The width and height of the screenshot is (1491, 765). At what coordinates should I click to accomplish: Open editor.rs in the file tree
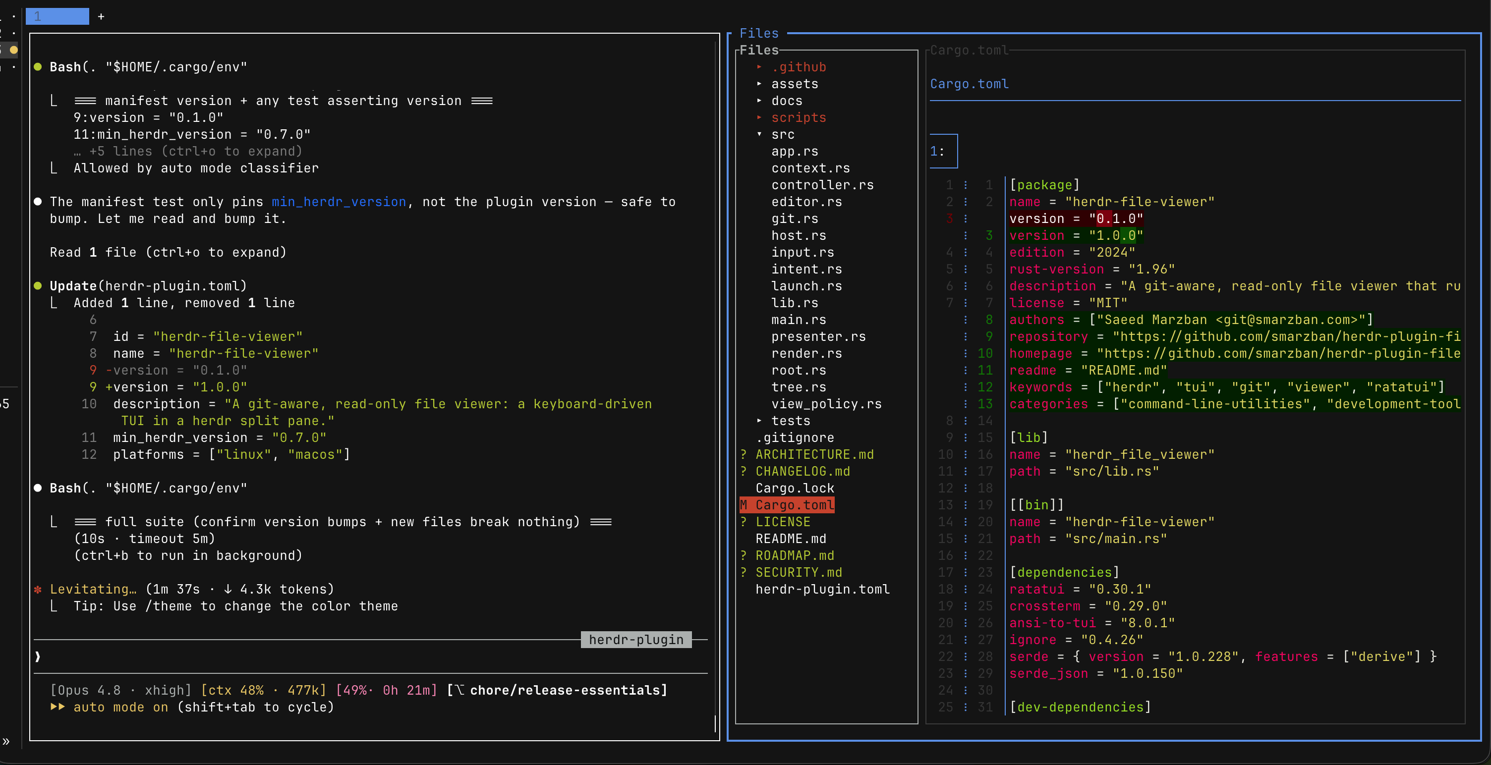[x=806, y=202]
